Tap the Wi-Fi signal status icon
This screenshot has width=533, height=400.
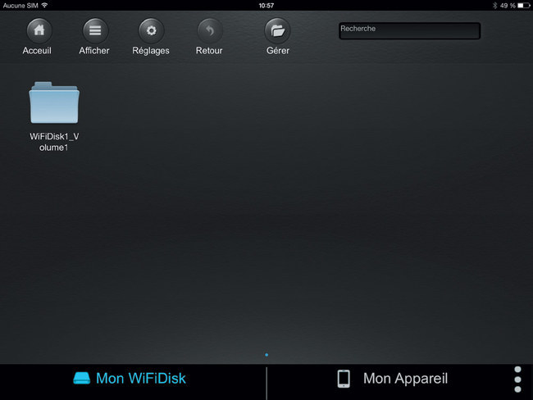click(44, 5)
